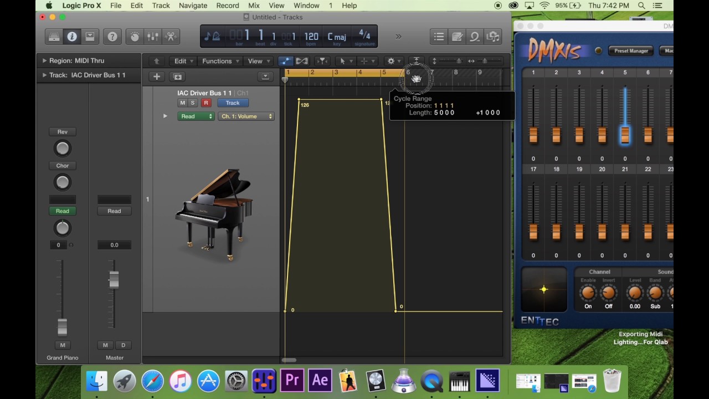Open the Toolbar display icon
709x399 pixels.
coord(90,37)
